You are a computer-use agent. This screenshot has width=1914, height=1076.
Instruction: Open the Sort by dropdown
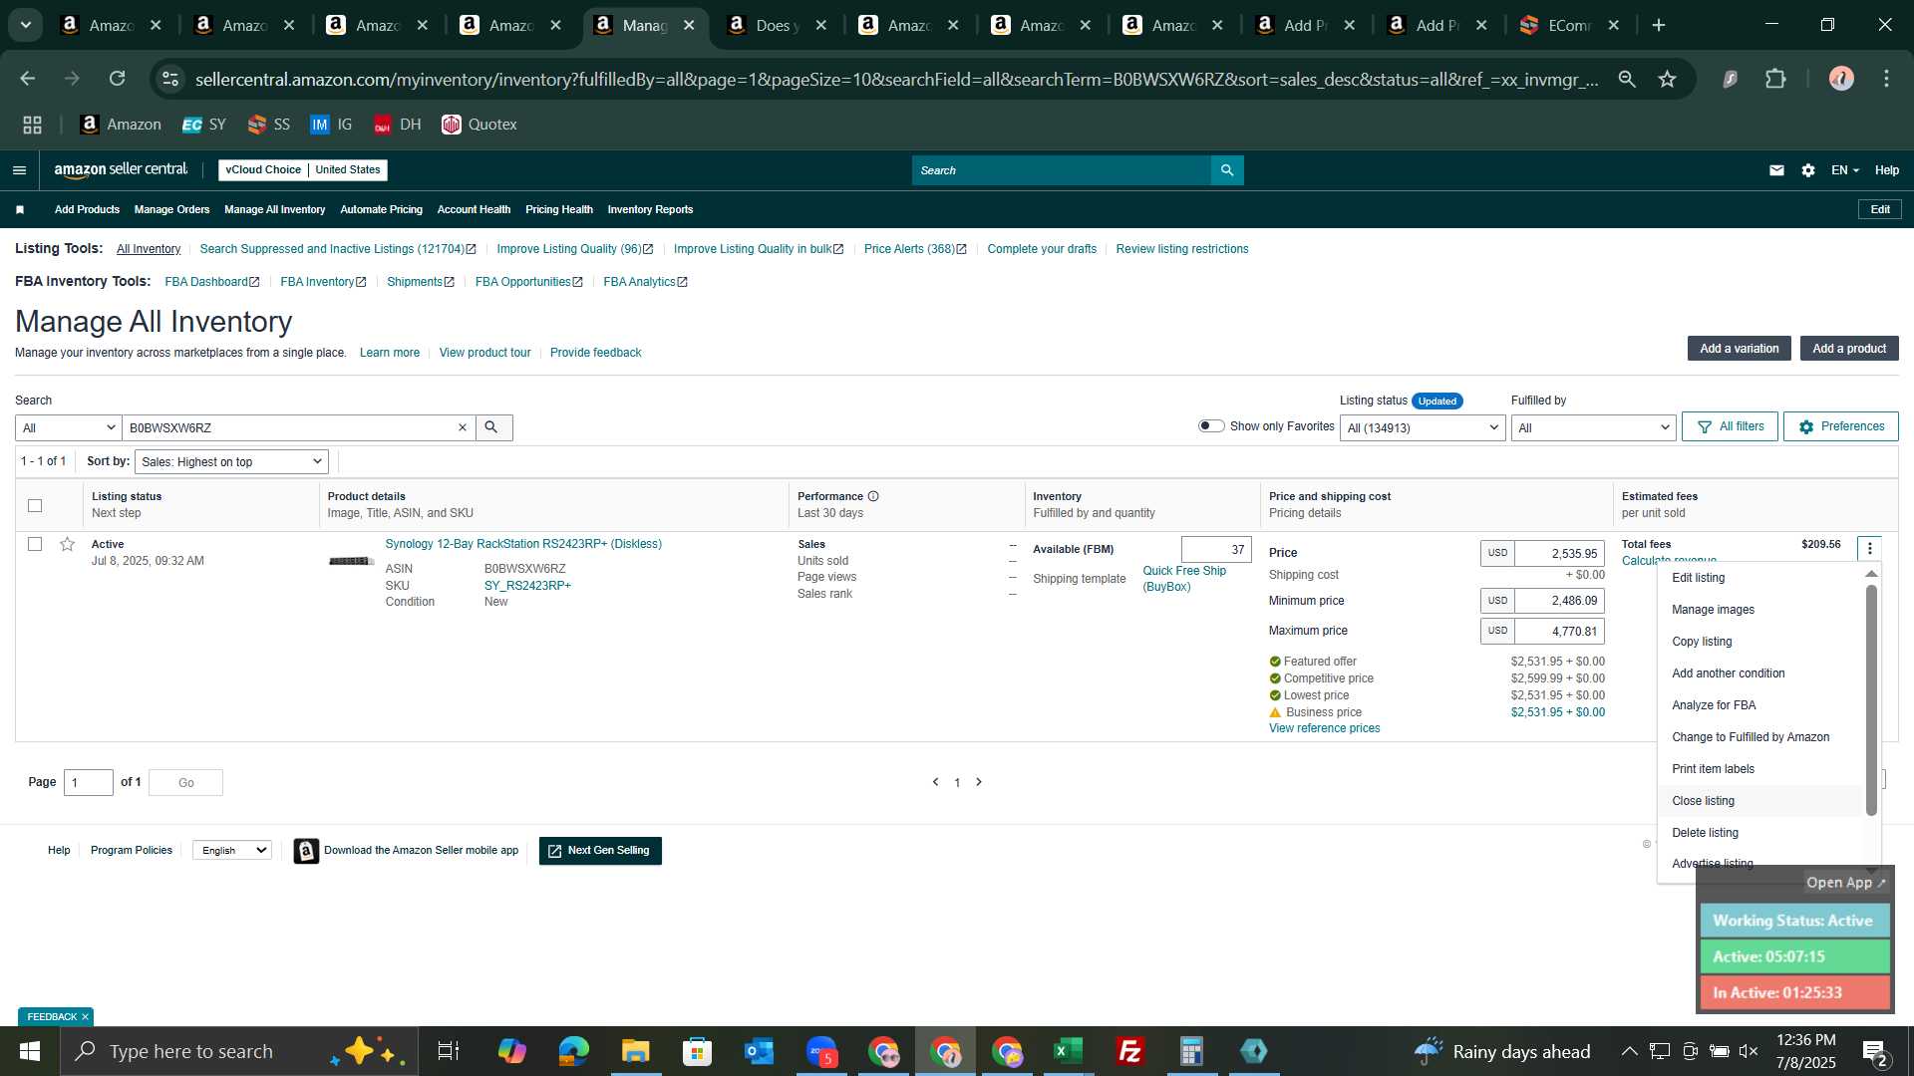click(231, 462)
